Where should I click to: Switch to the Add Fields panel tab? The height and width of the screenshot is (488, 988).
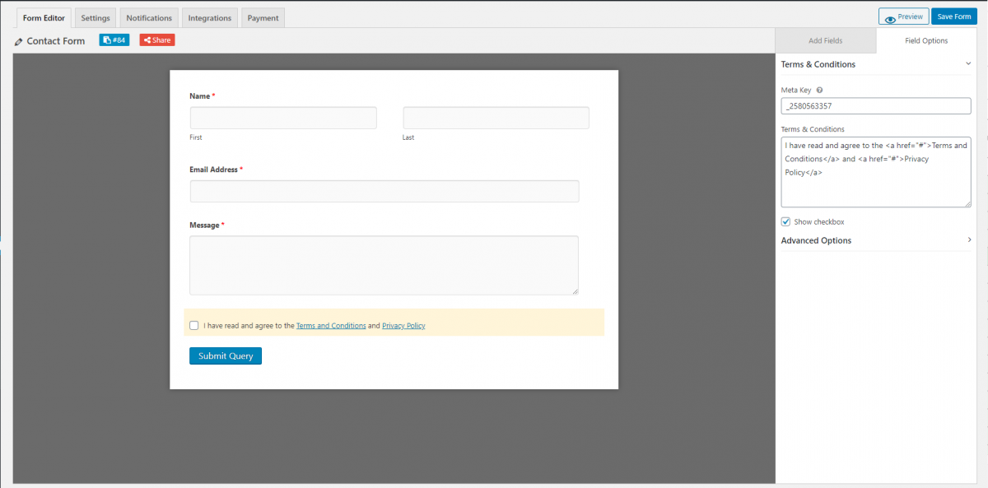tap(826, 40)
